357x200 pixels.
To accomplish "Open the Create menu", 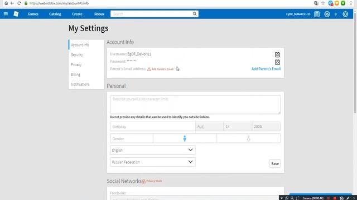I will click(77, 14).
